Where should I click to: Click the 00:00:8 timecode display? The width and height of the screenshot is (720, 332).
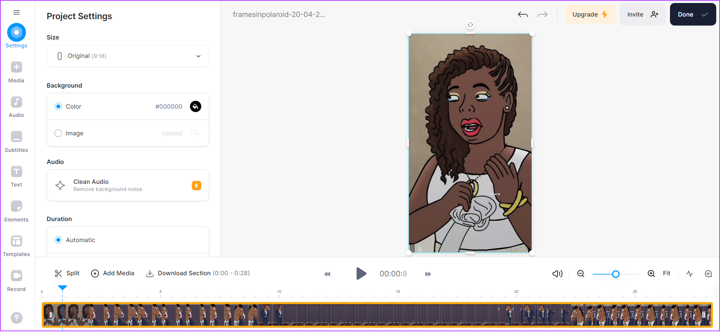[393, 274]
